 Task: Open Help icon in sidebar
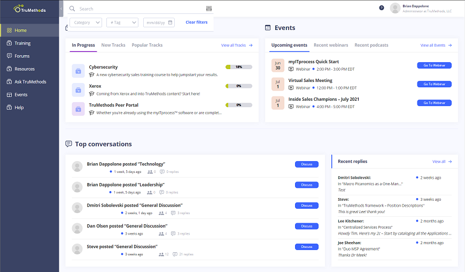pyautogui.click(x=9, y=108)
